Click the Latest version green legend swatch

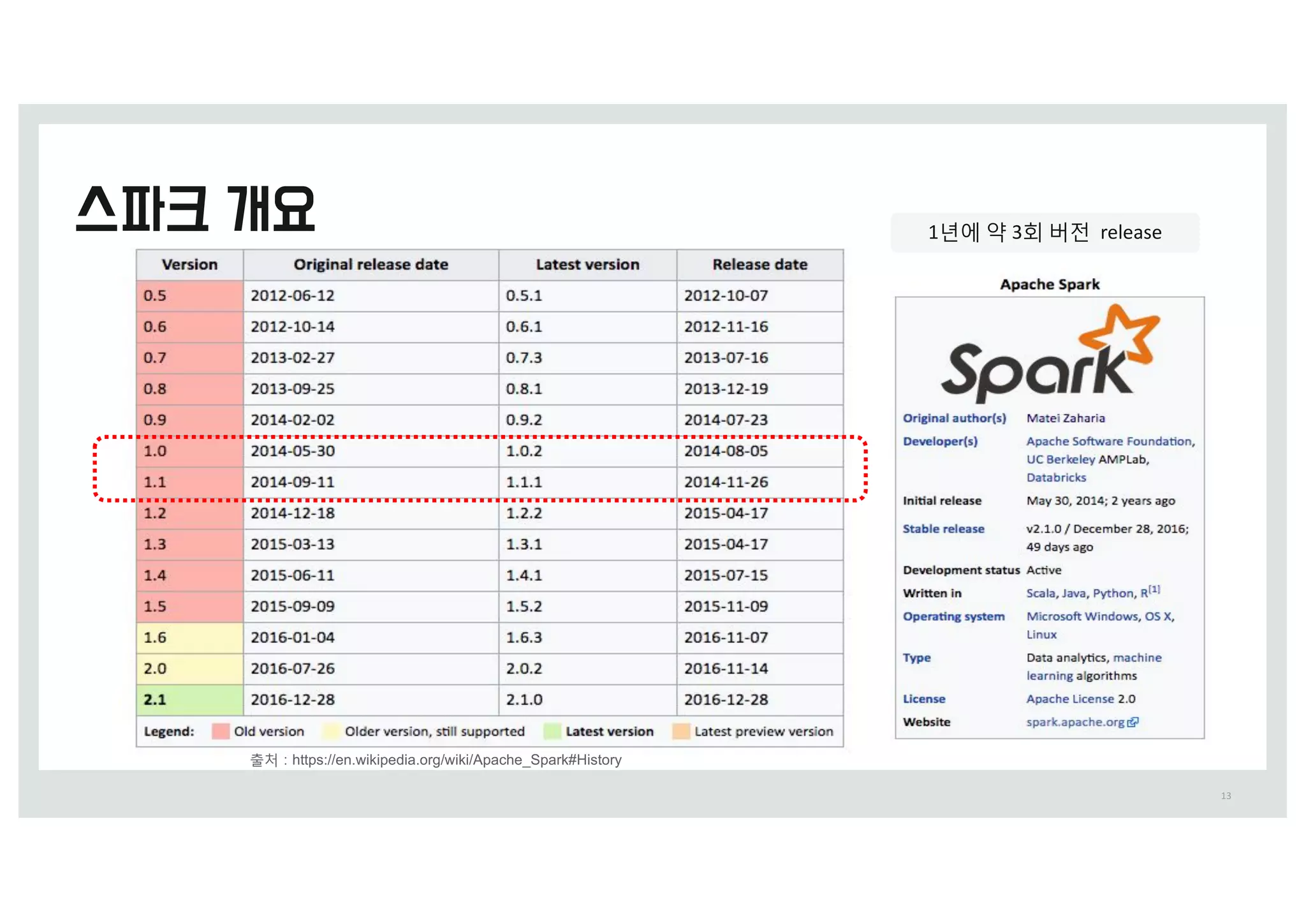click(x=552, y=731)
